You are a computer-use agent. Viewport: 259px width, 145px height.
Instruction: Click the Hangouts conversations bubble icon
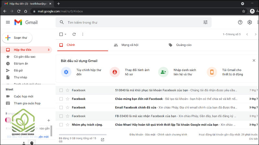[x=32, y=143]
